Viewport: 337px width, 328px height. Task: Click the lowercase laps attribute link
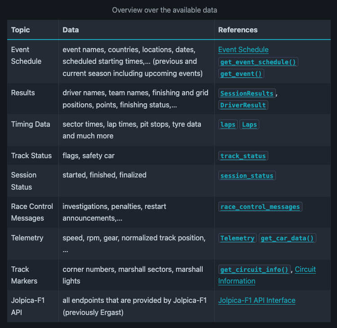click(228, 125)
